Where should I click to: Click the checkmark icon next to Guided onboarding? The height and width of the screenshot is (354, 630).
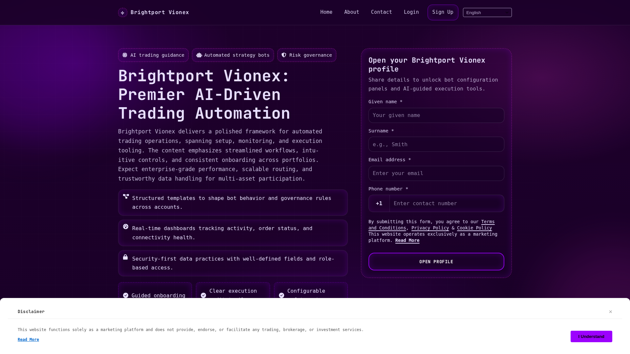click(126, 295)
